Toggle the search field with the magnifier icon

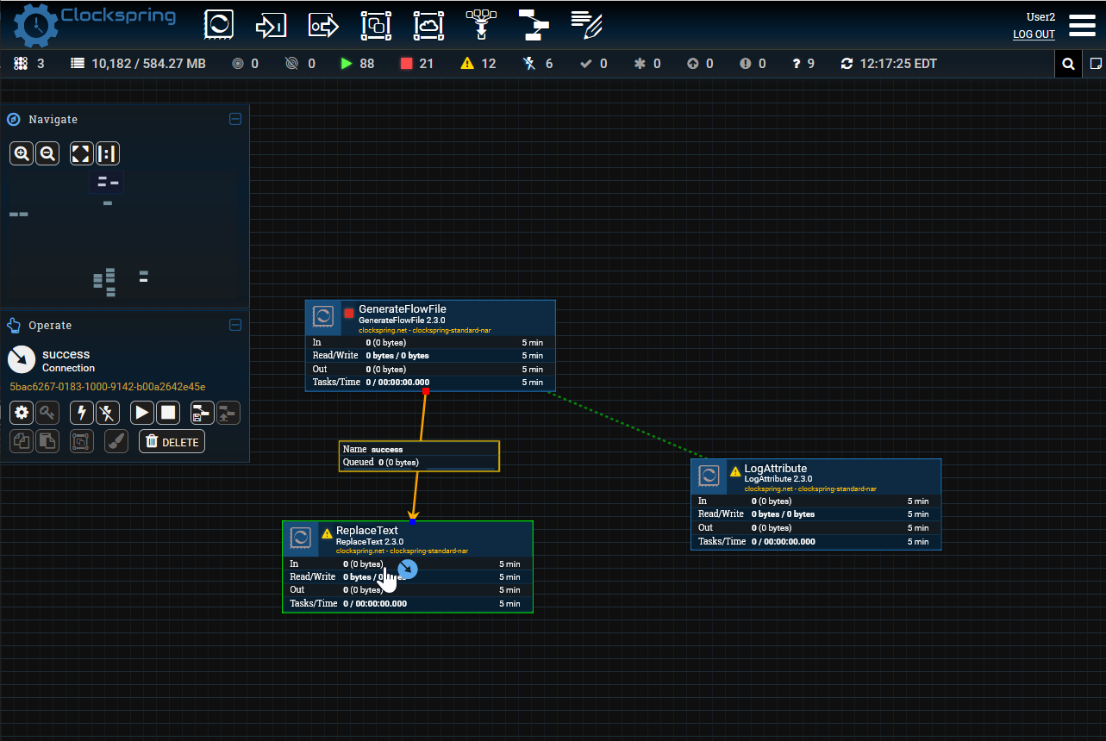(x=1068, y=63)
